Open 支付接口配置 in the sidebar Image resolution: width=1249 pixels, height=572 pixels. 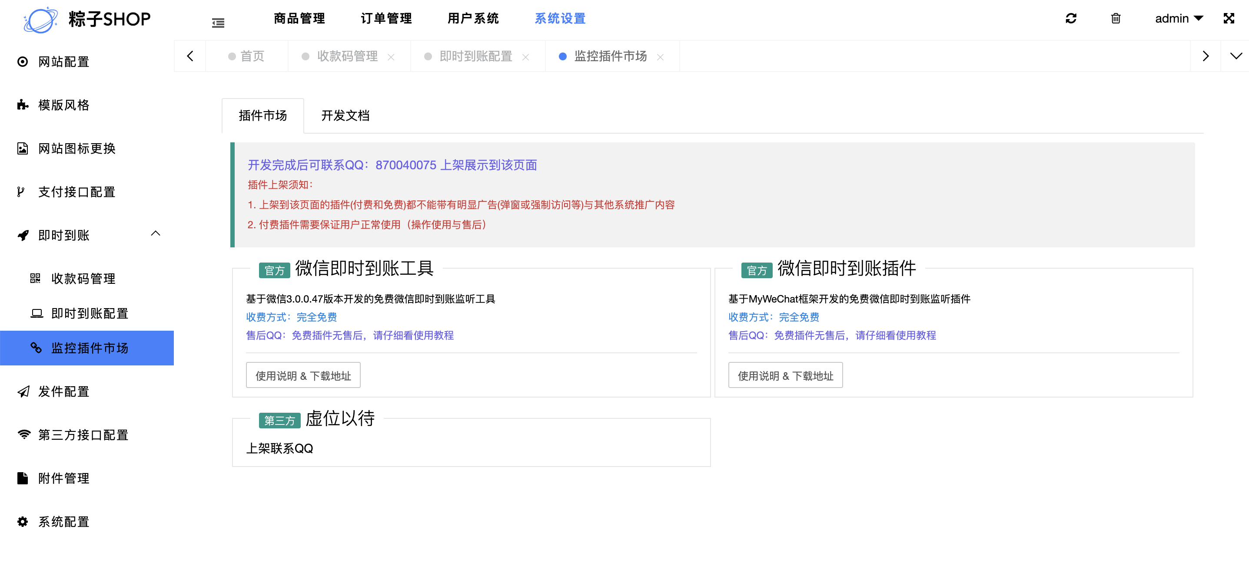(x=87, y=192)
